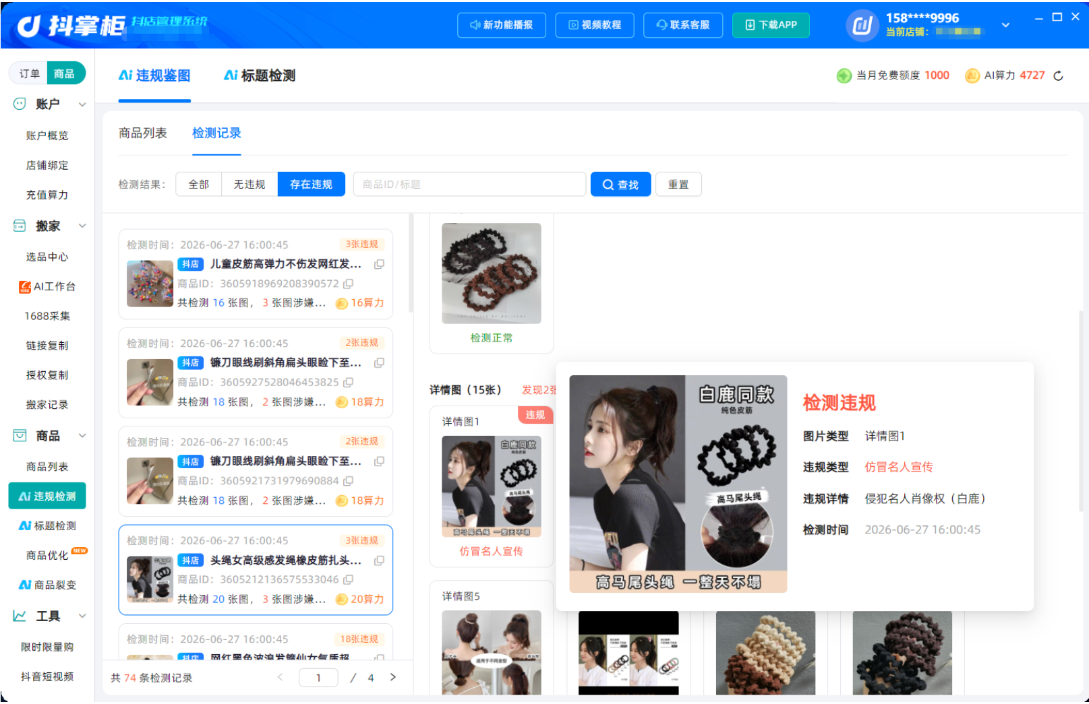Switch to Ai标题检测 tab

click(x=260, y=75)
